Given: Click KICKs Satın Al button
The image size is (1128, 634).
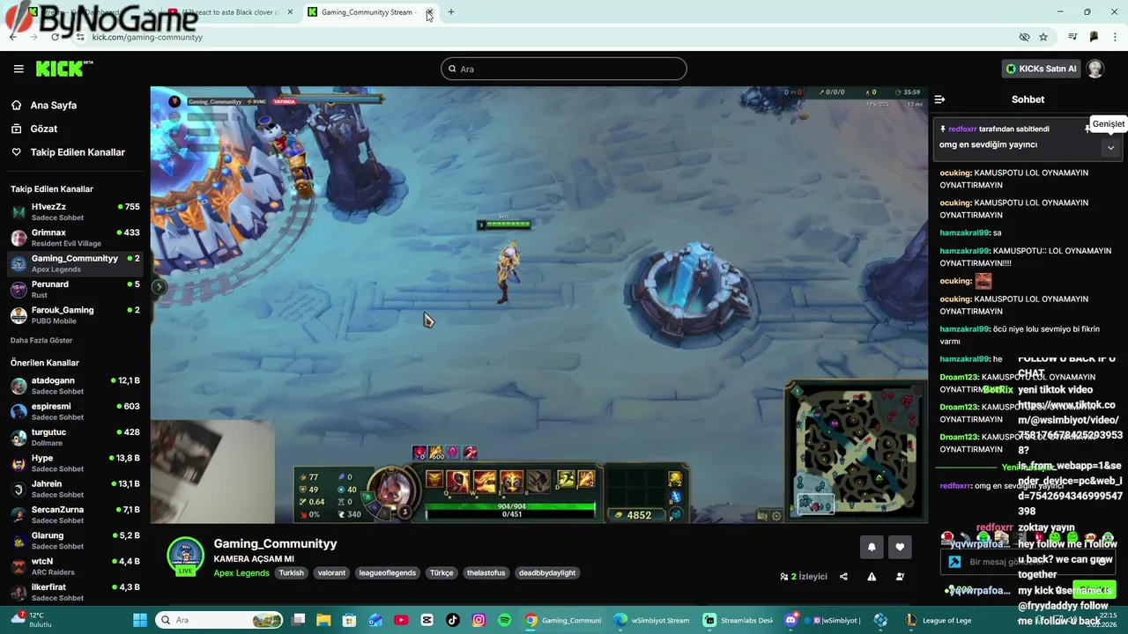Looking at the screenshot, I should click(1041, 69).
